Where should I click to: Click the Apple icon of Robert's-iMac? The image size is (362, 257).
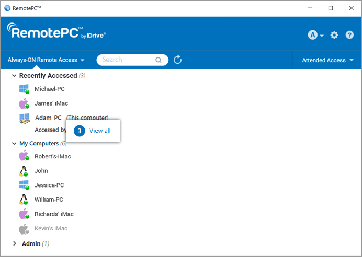pyautogui.click(x=24, y=156)
